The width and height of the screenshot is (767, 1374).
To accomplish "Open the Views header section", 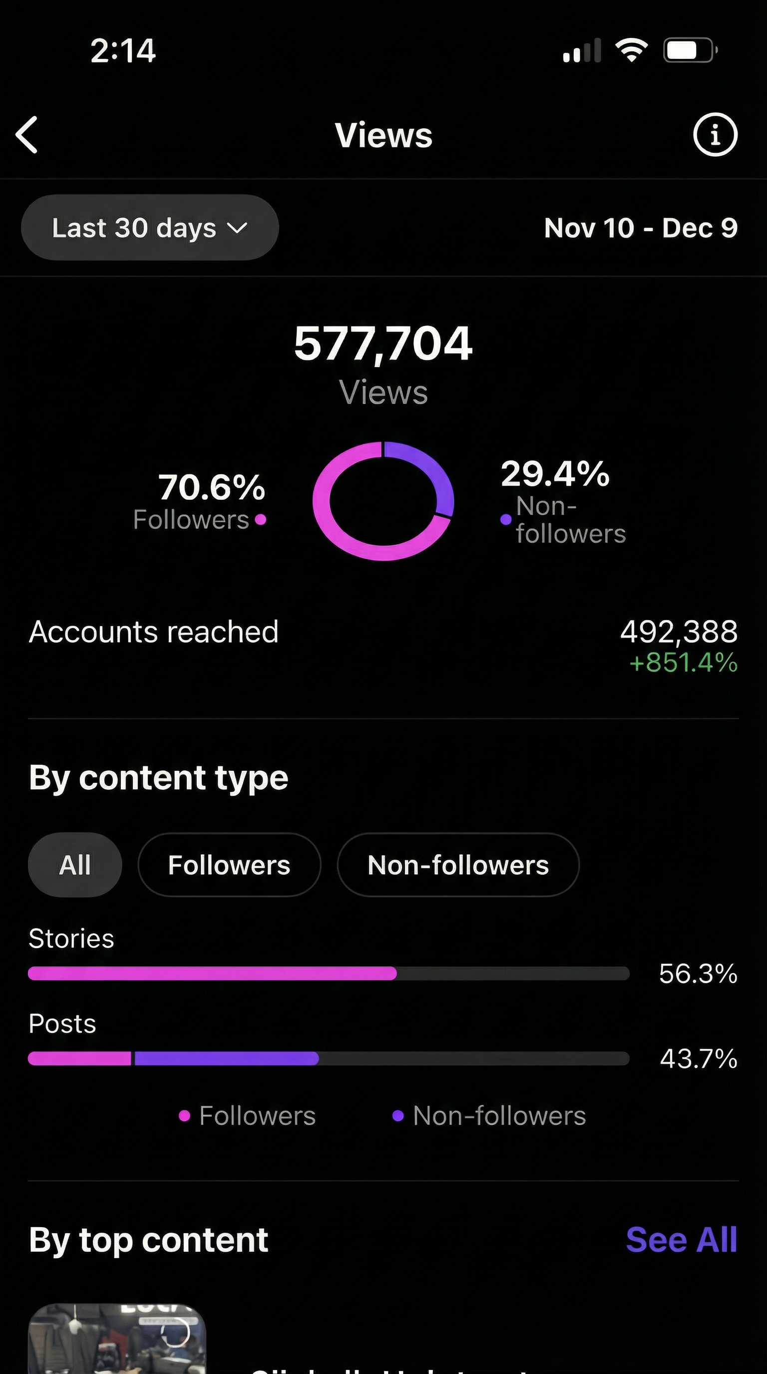I will click(383, 135).
